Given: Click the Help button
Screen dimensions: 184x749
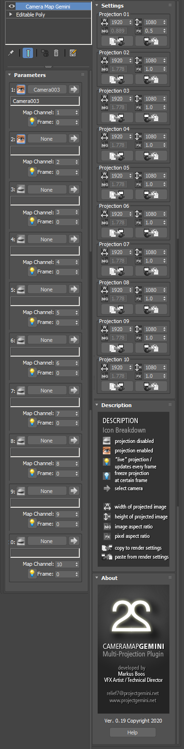Looking at the screenshot, I should tap(133, 732).
